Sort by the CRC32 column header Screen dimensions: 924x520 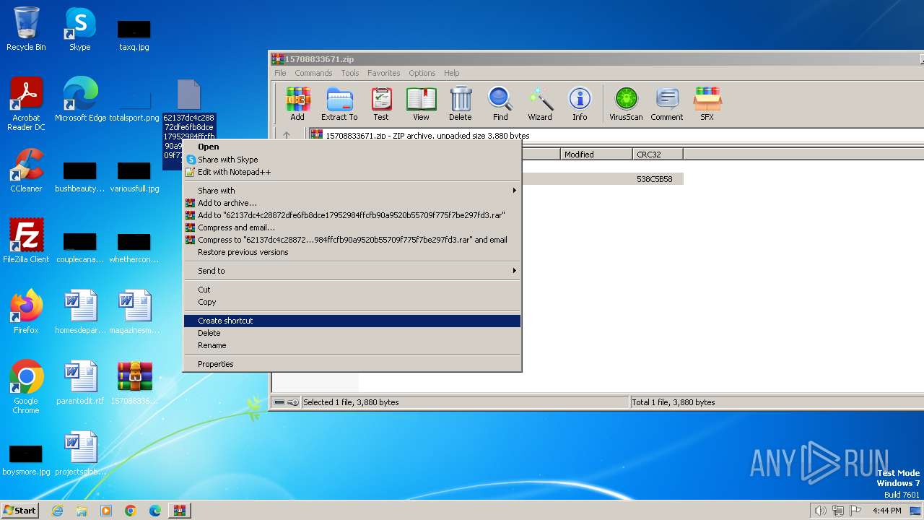658,154
